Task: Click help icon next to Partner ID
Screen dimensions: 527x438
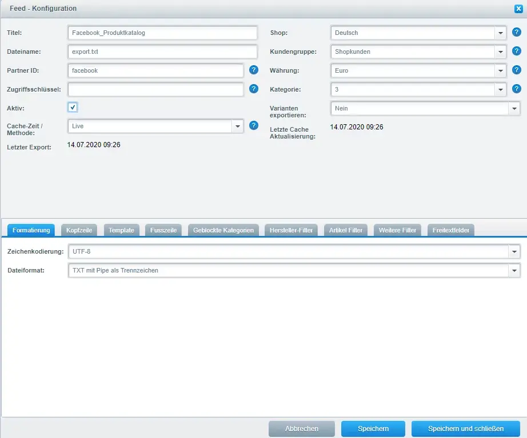Action: (254, 70)
